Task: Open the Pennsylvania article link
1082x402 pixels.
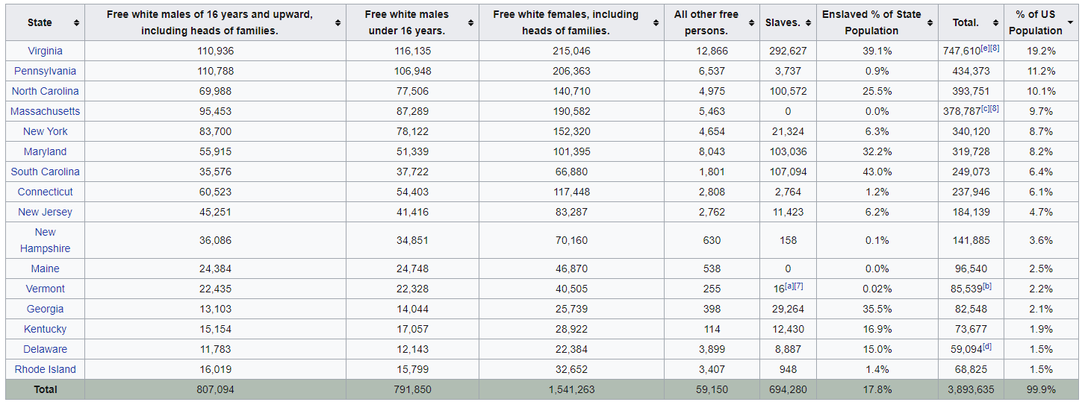Action: [45, 71]
